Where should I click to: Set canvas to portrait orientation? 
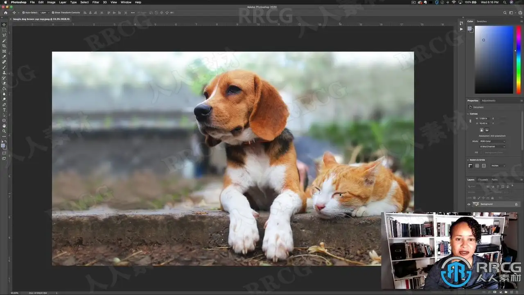[481, 130]
